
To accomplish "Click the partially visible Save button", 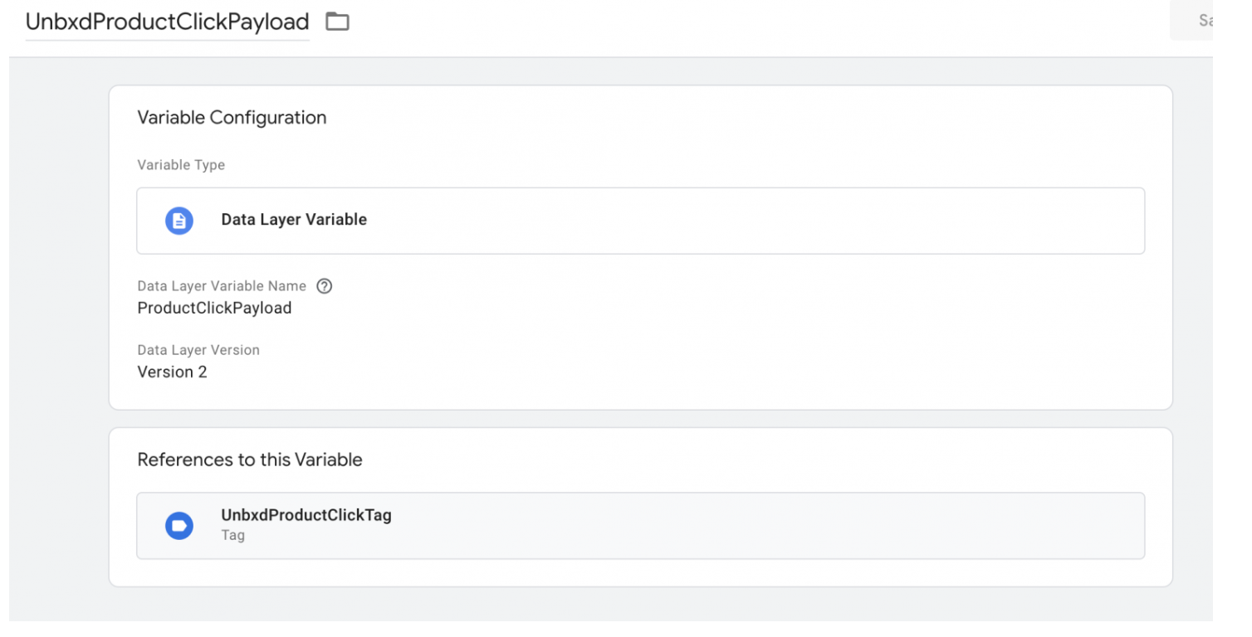I will click(x=1191, y=21).
